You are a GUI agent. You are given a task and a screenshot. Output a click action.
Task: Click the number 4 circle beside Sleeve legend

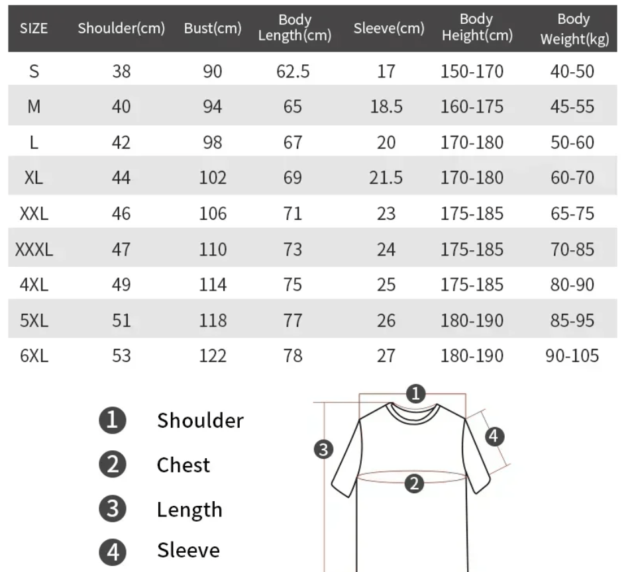point(113,550)
